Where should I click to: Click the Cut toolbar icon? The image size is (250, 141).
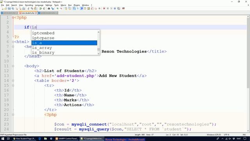28,9
